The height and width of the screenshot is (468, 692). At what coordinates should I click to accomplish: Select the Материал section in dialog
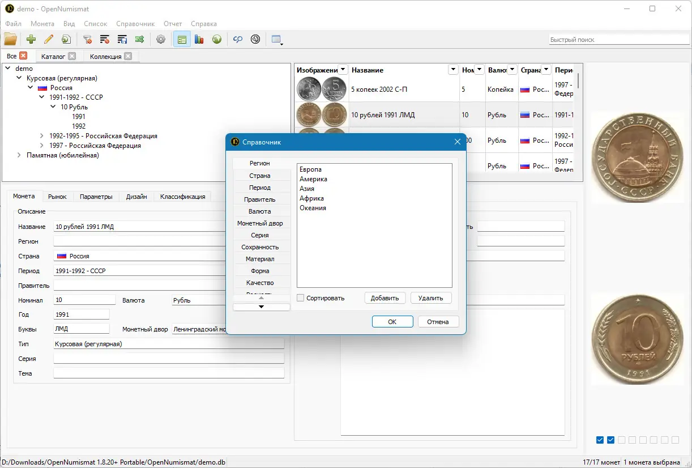point(260,259)
